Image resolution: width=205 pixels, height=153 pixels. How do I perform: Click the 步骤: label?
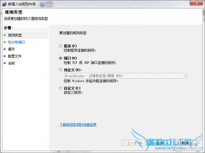tap(8, 28)
